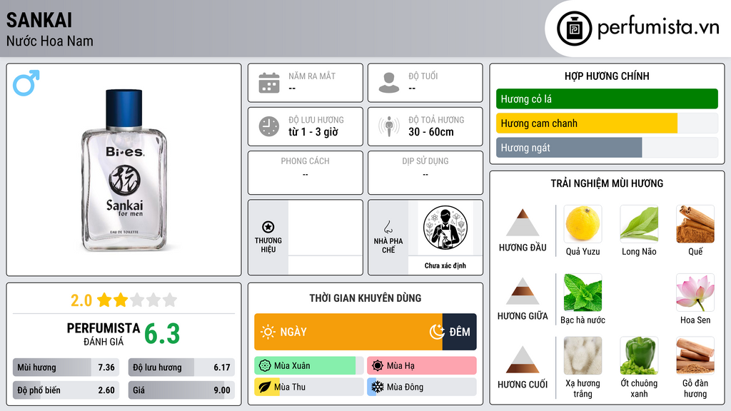Viewport: 731px width, 411px height.
Task: Select the Xạ hương trắng note image
Action: tap(583, 356)
